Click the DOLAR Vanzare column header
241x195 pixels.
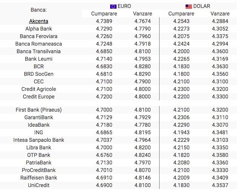pyautogui.click(x=220, y=14)
